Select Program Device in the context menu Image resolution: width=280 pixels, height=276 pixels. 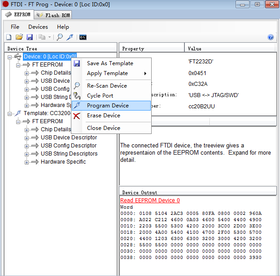[x=111, y=106]
